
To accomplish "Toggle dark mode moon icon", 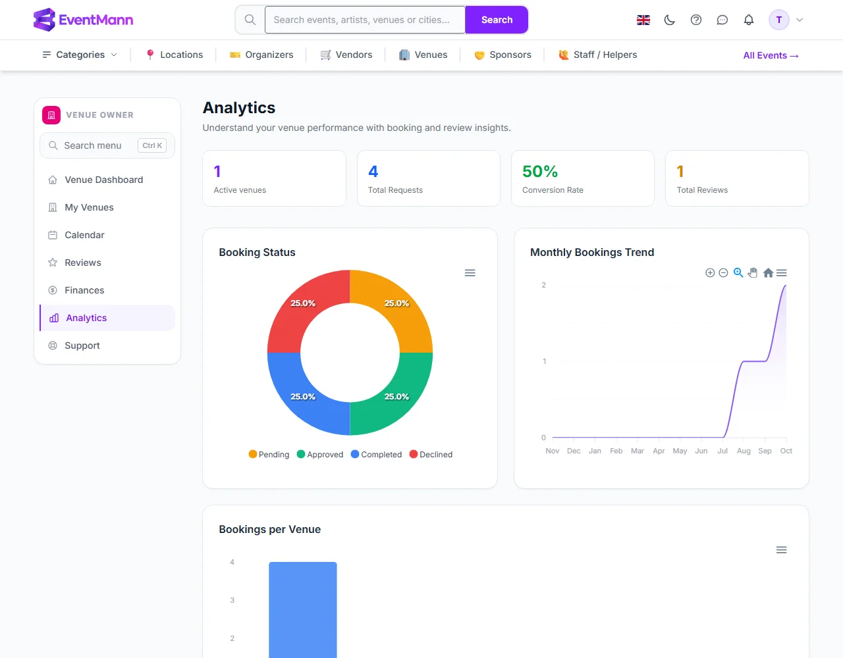I will 670,20.
